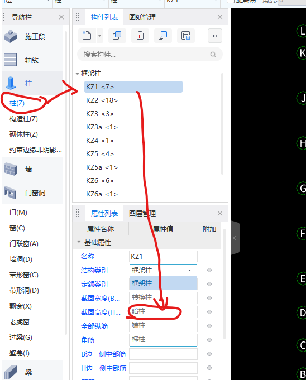
Task: Click the magnifier icon in search box
Action: pyautogui.click(x=213, y=54)
